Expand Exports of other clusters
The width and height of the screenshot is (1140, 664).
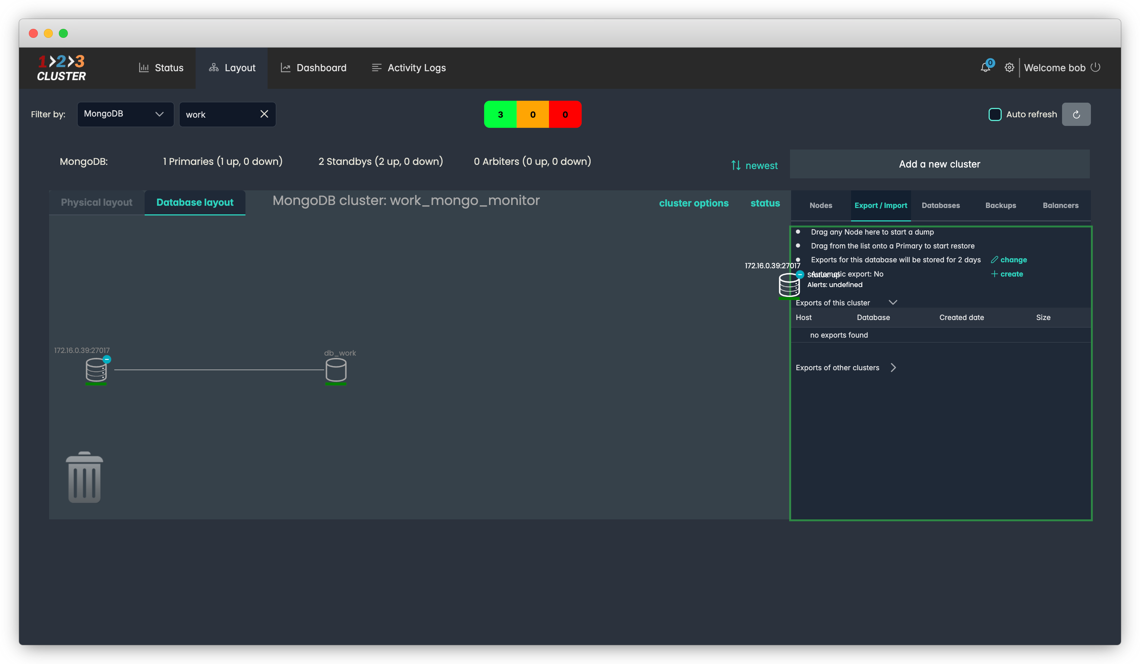point(893,368)
